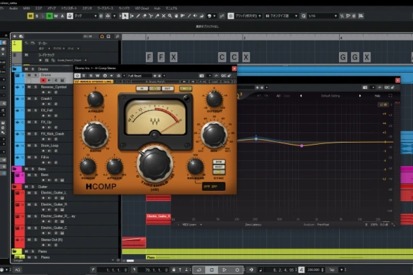Open the color tool dropdown arrow
The image size is (413, 275).
[x=214, y=16]
